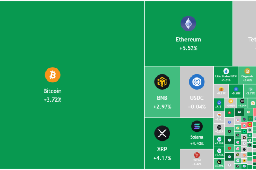Click the Ethereum diamond logo icon
Screen dimensions: 256x170
(x=188, y=24)
